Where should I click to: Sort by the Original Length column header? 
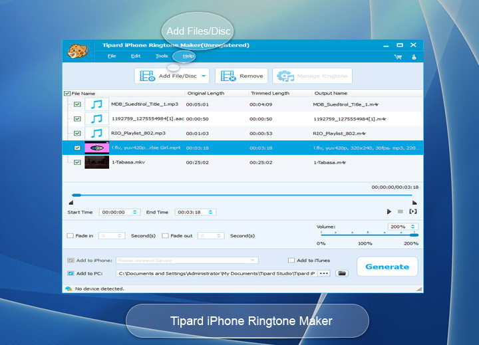click(x=206, y=94)
